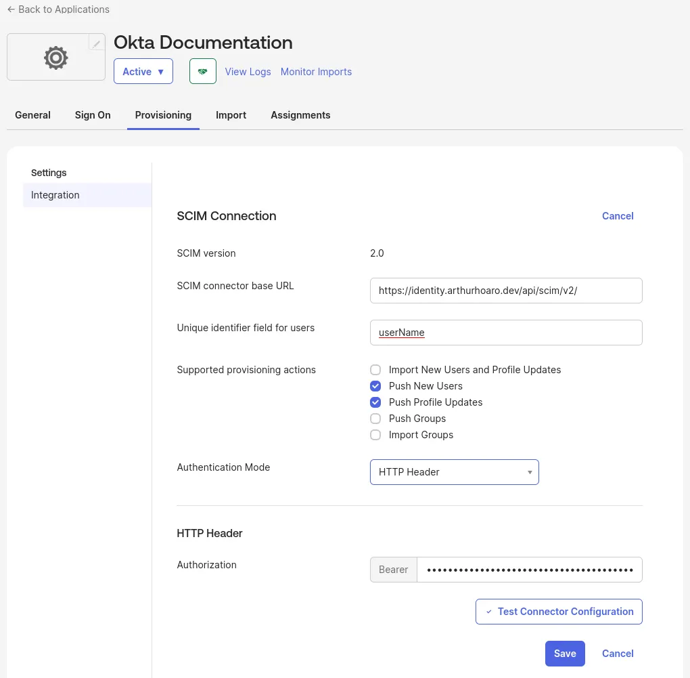Click the SCIM version value 2.0
The image size is (690, 678).
tap(377, 253)
